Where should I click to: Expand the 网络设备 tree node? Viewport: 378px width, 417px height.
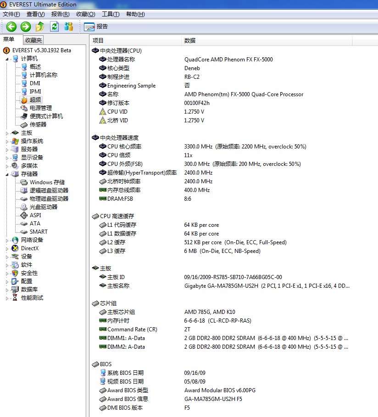(7, 241)
